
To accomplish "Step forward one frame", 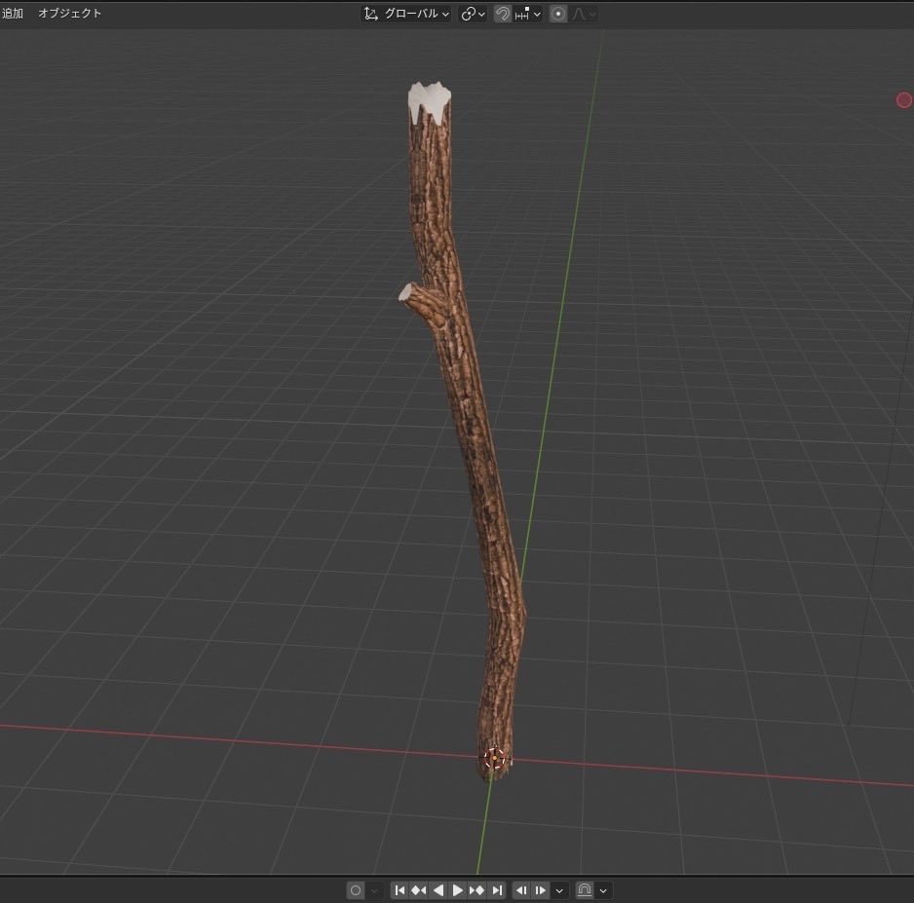I will click(541, 890).
